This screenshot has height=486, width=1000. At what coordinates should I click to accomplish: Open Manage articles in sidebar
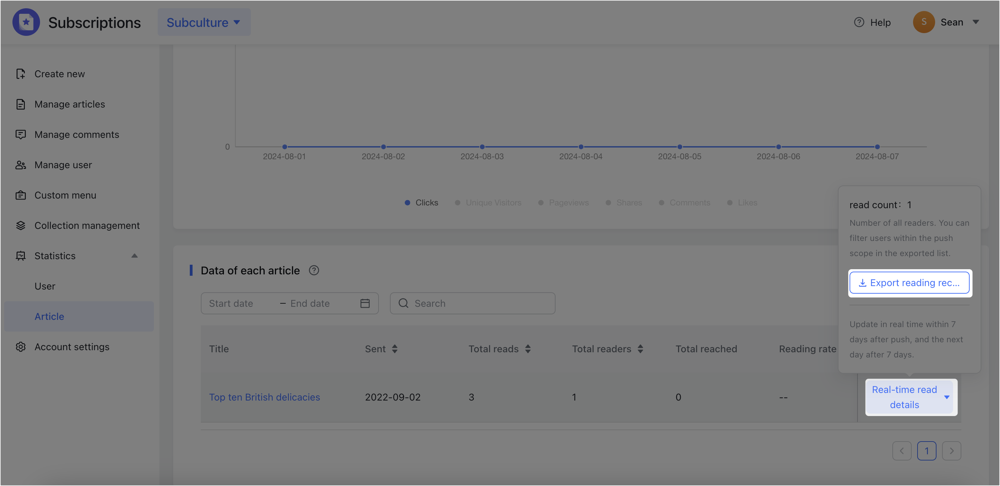(69, 104)
